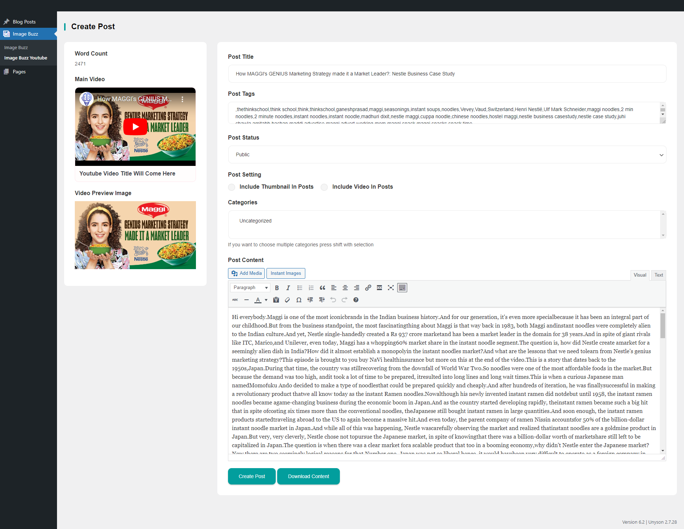
Task: Click the Video Preview Image thumbnail
Action: tap(135, 235)
